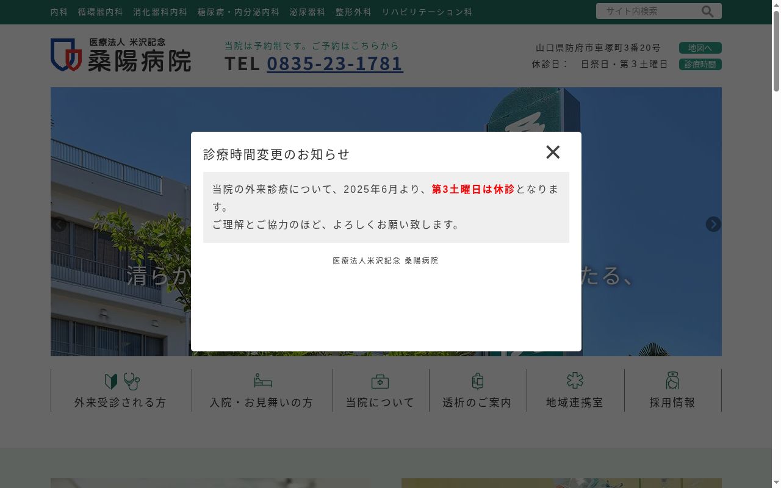Open the 循環器内科 department link
Screen dimensions: 781x488
[x=101, y=12]
